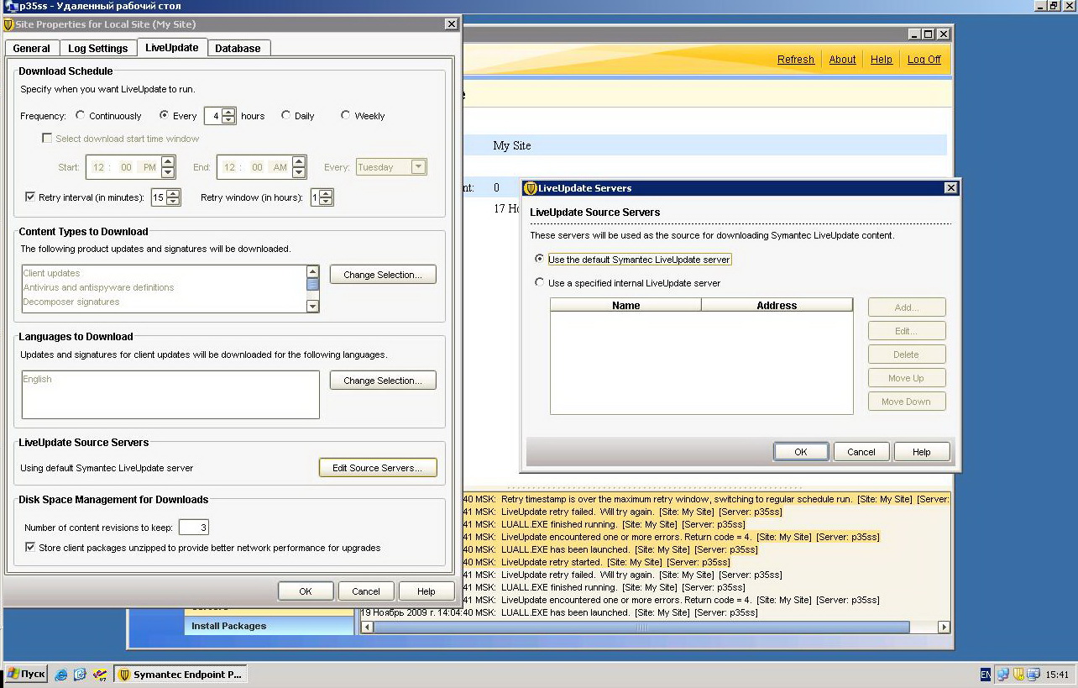The width and height of the screenshot is (1078, 688).
Task: Click Help in the LiveUpdate Servers dialog
Action: [x=922, y=452]
